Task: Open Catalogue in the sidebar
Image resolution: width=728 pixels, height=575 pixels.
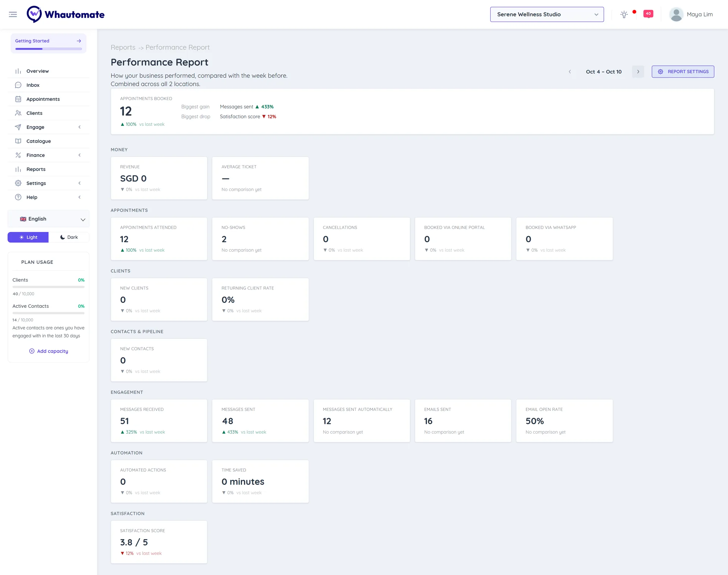Action: point(49,141)
